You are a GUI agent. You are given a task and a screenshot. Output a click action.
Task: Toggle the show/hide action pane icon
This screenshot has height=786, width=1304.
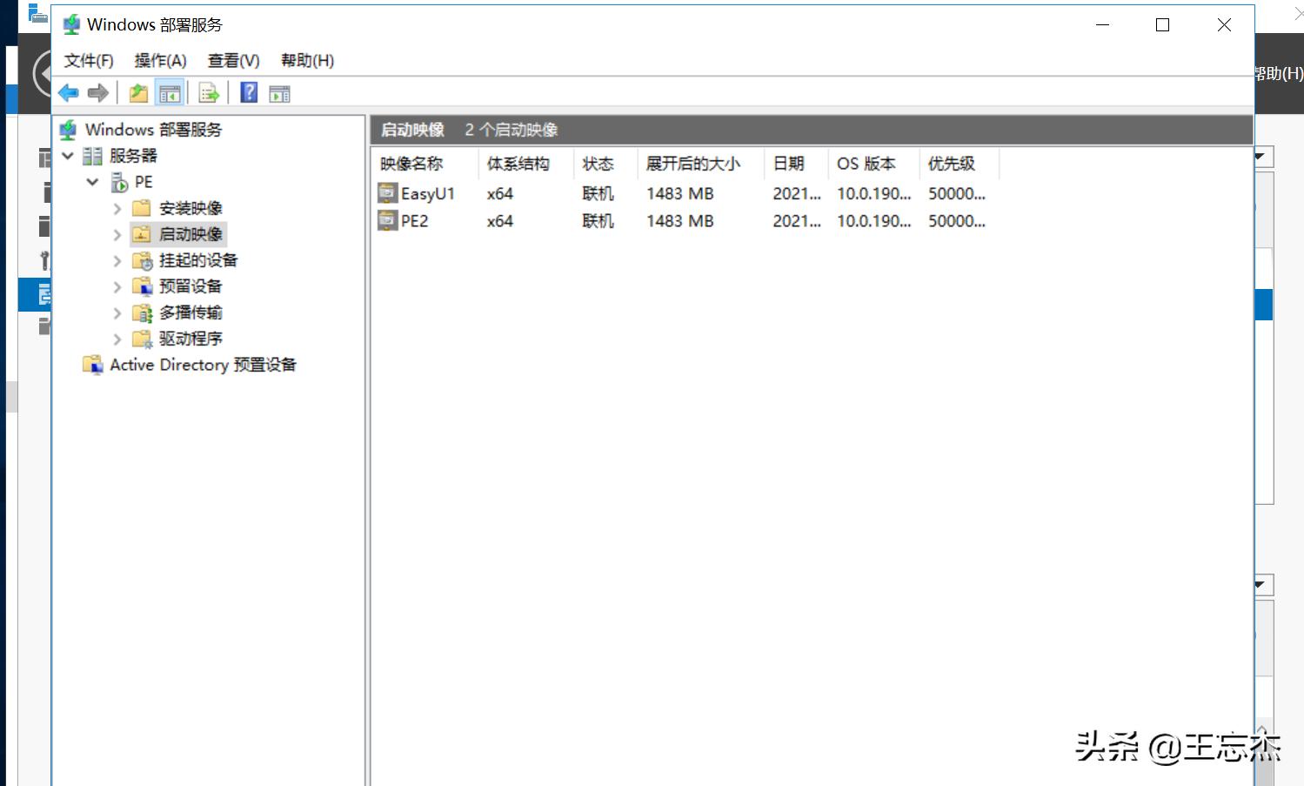click(279, 94)
